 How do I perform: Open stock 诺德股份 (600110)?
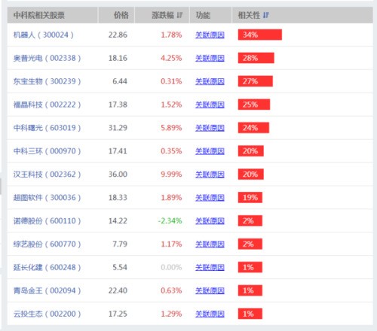[x=47, y=221]
